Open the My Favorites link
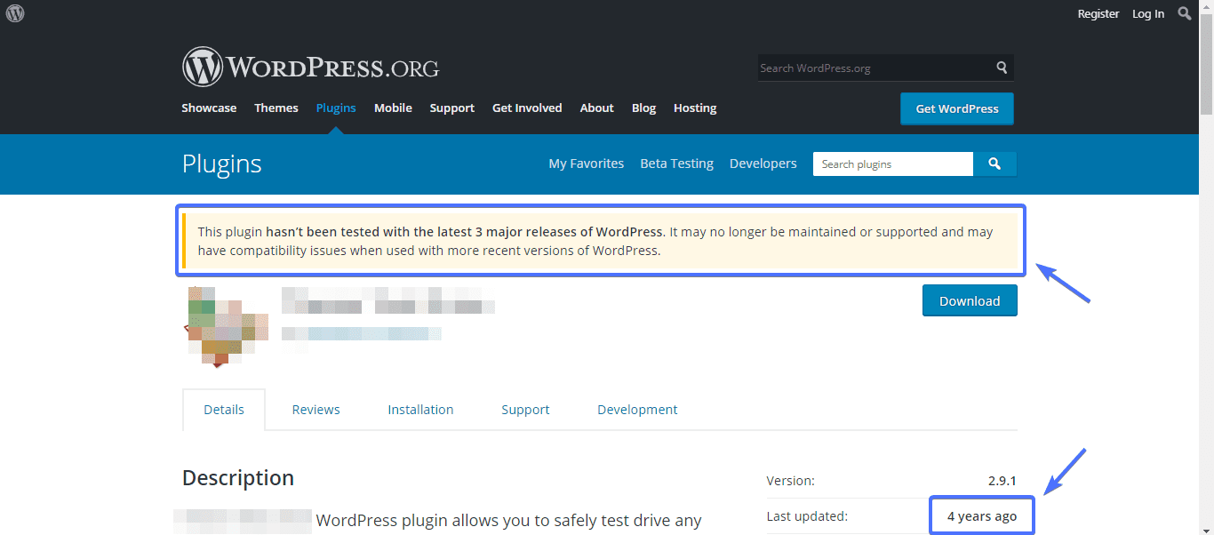The width and height of the screenshot is (1214, 535). [x=586, y=164]
